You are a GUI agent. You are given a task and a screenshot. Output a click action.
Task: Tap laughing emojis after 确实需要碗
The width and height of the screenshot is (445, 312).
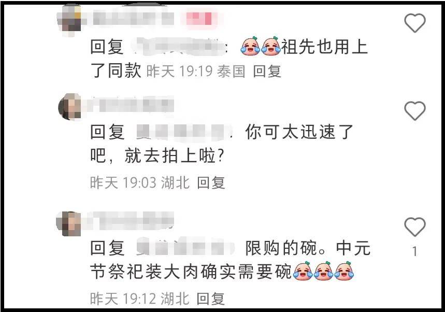(323, 271)
